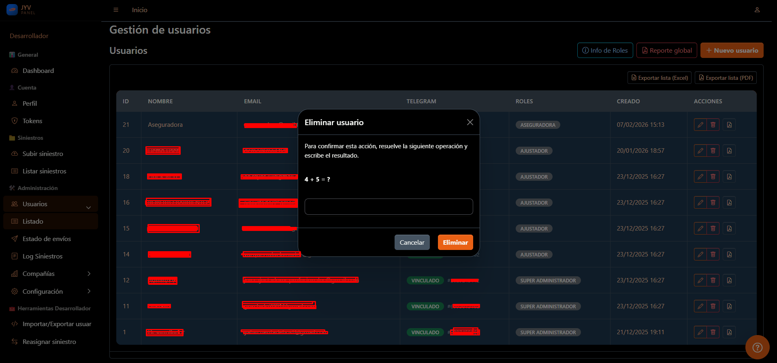Open the user profile icon top right
Viewport: 777px width, 363px height.
pos(757,10)
